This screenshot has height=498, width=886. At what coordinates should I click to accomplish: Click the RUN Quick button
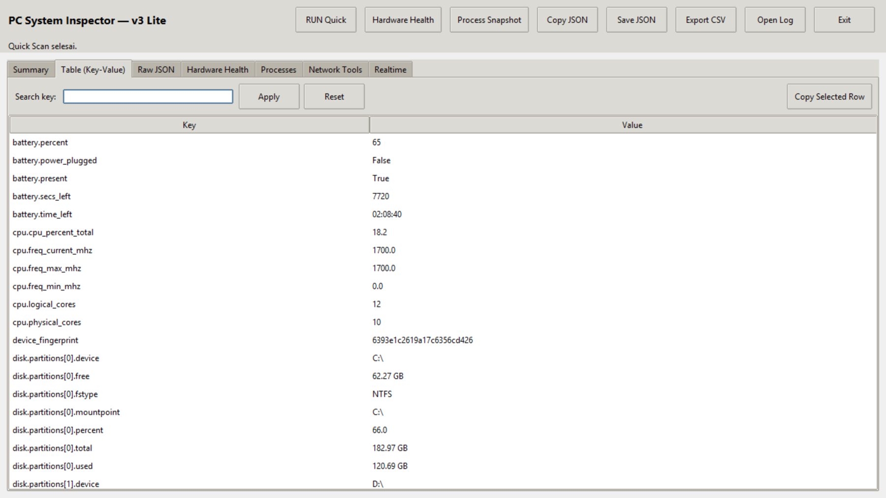(325, 20)
